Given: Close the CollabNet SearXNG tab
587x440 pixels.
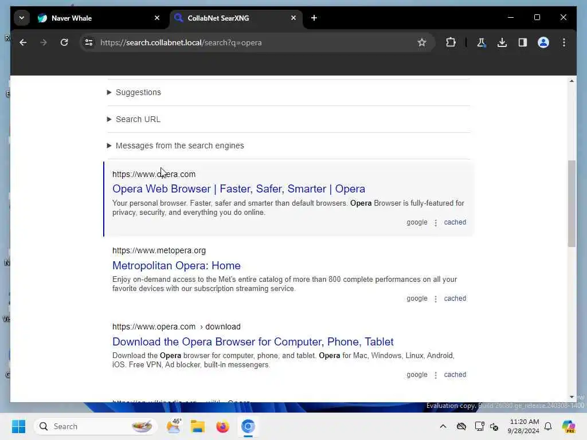Looking at the screenshot, I should click(x=293, y=18).
